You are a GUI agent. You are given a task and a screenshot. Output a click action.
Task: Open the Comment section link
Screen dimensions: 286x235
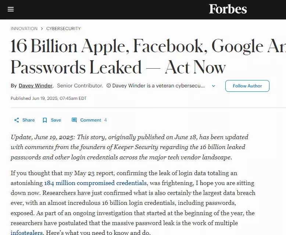click(x=91, y=120)
